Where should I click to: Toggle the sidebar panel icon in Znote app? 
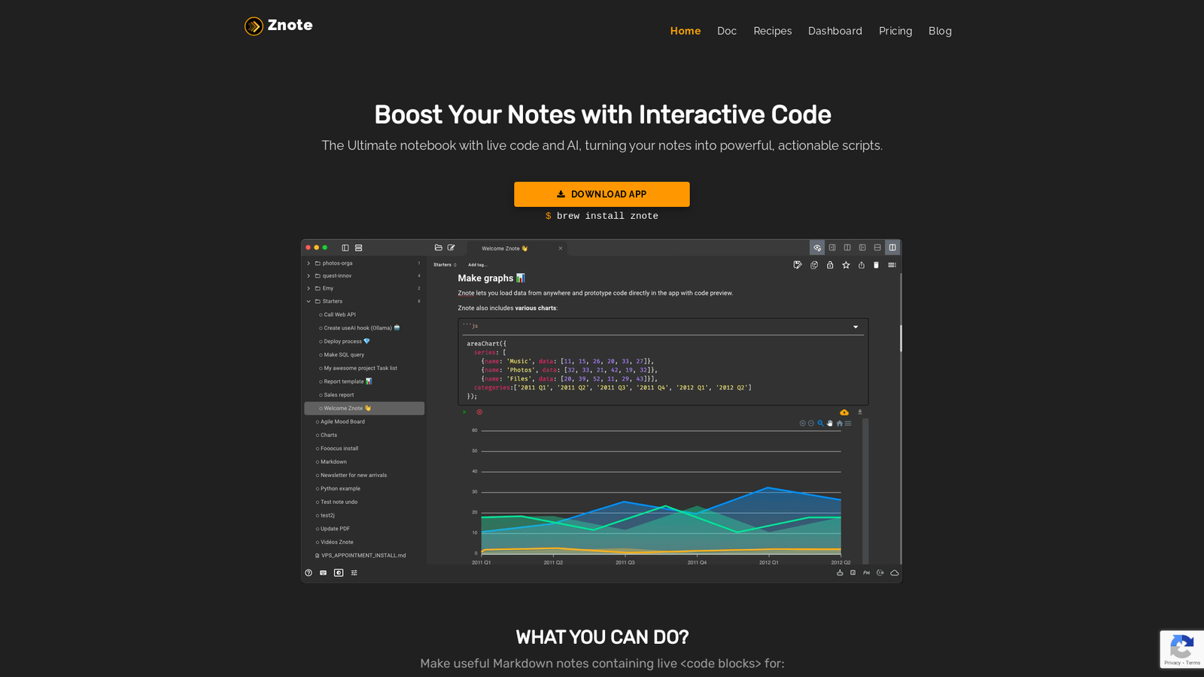345,247
